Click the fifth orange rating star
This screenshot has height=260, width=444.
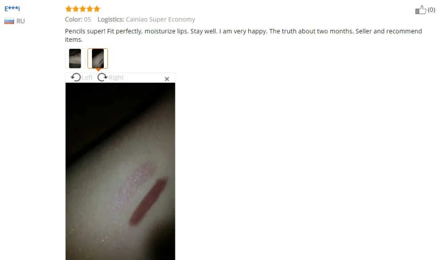pos(97,9)
